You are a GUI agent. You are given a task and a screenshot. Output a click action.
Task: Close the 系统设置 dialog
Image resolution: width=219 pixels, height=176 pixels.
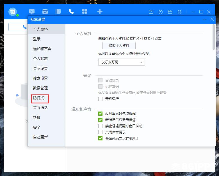click(x=212, y=19)
